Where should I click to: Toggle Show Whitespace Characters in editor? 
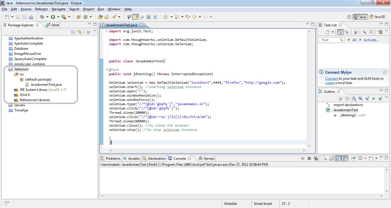click(155, 17)
